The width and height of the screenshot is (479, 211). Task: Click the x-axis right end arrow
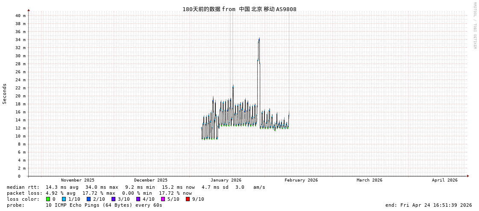[x=468, y=176]
